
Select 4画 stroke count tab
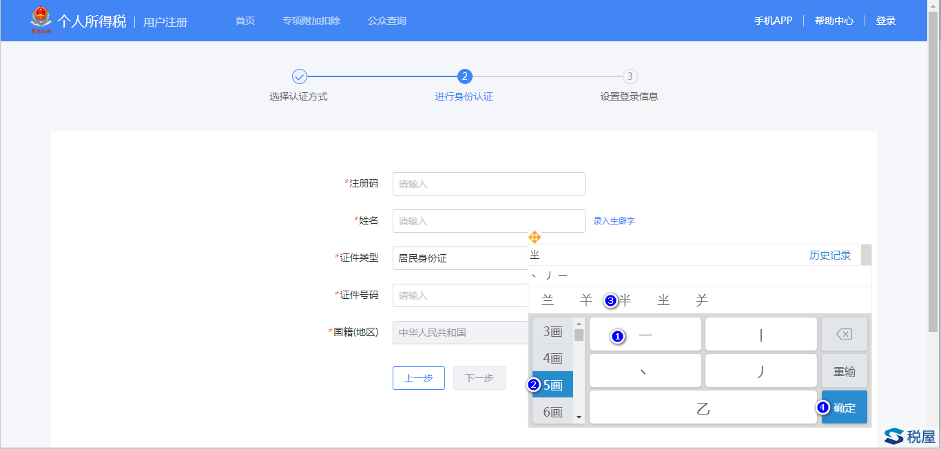pyautogui.click(x=552, y=358)
